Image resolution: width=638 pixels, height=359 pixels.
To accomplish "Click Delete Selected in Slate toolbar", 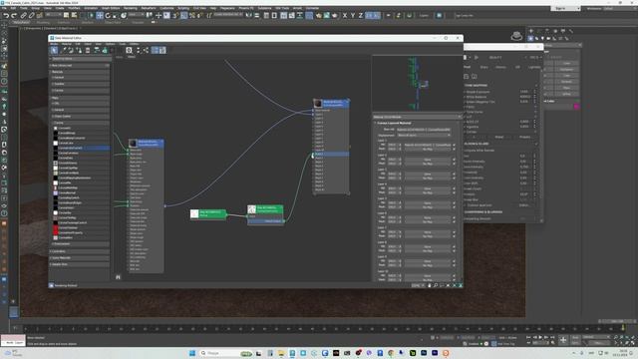I will (x=88, y=50).
